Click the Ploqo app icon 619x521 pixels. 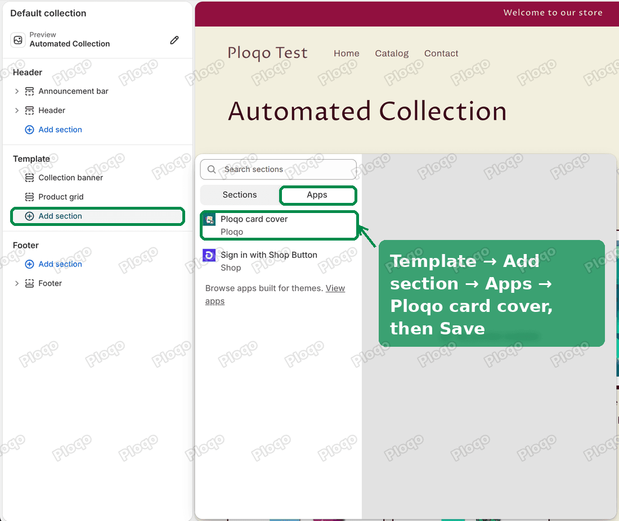pos(209,219)
